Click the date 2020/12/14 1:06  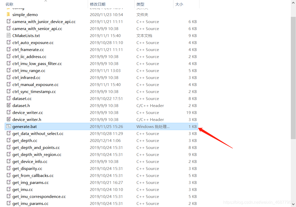(105, 140)
